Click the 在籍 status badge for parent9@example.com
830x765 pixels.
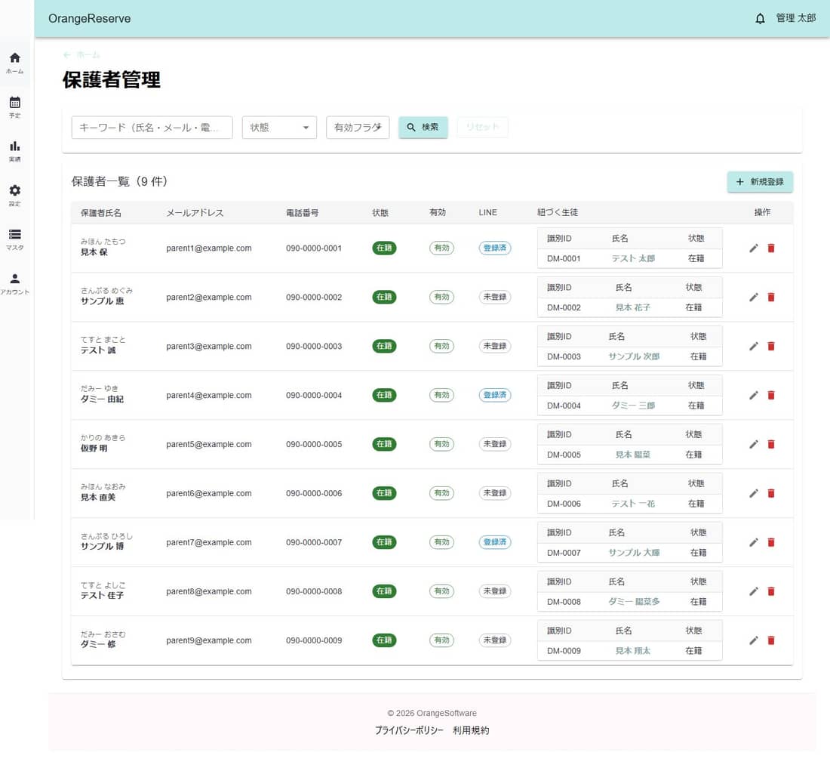point(384,640)
